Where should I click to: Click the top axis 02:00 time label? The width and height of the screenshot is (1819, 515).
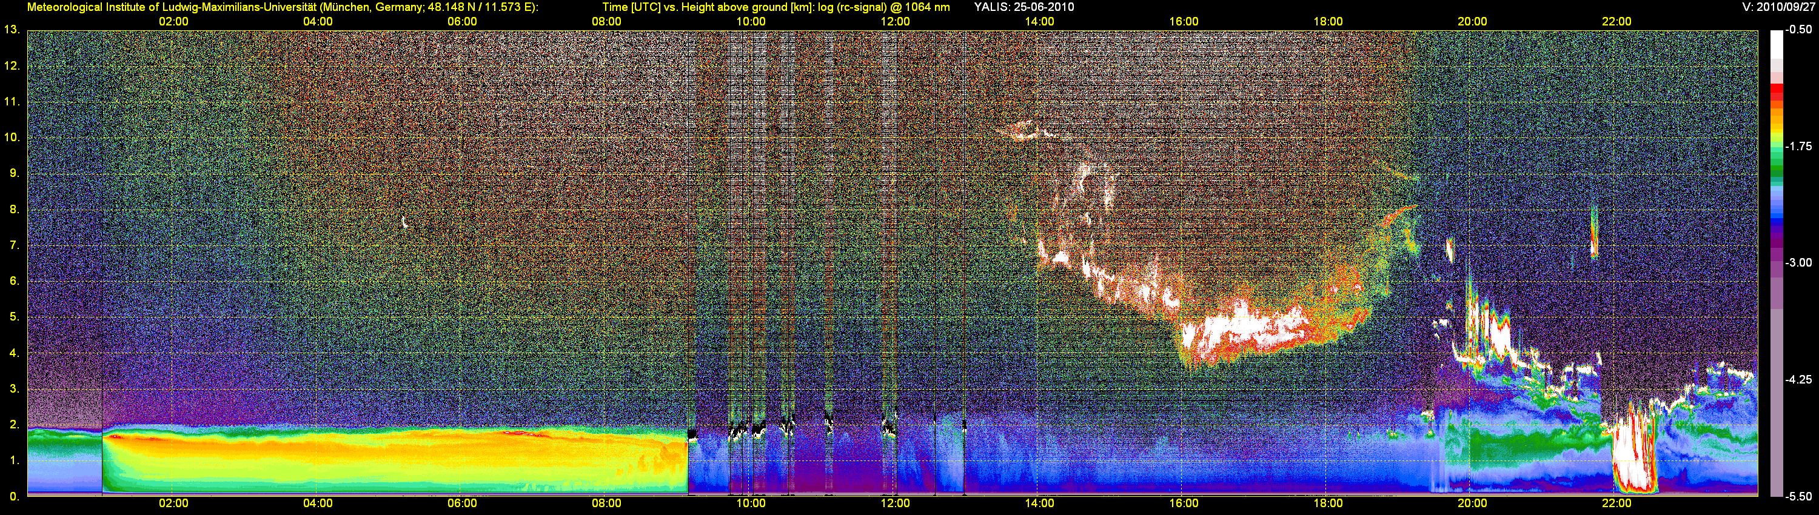(x=173, y=22)
